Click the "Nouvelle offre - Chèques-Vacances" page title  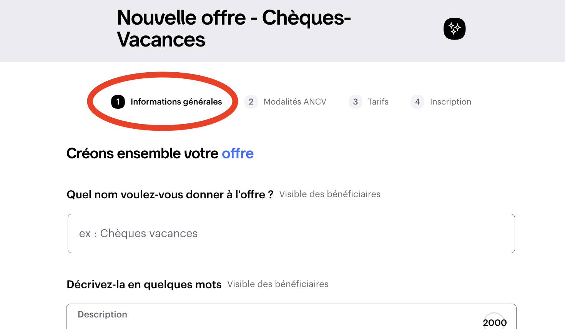(x=234, y=28)
